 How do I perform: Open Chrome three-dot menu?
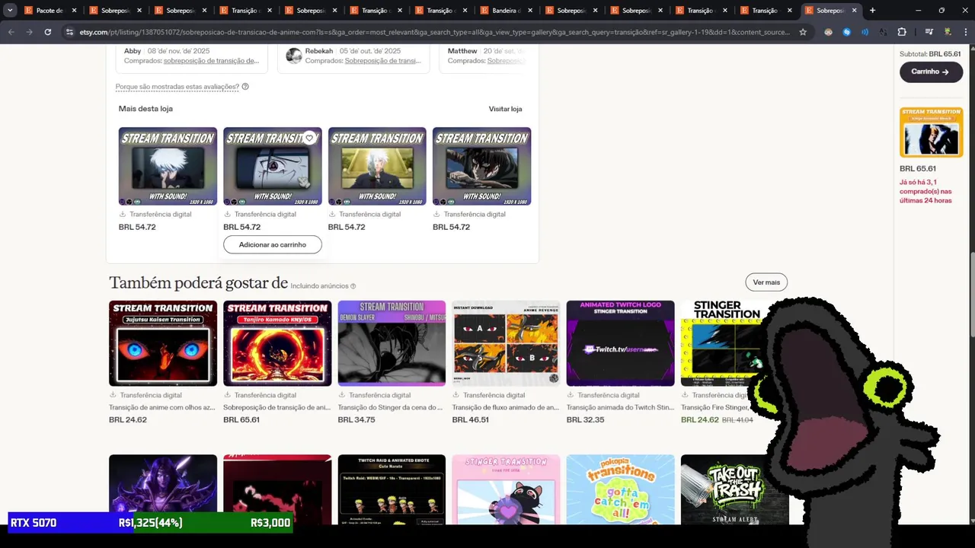click(965, 32)
